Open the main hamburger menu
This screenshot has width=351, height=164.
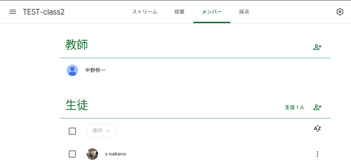click(13, 12)
